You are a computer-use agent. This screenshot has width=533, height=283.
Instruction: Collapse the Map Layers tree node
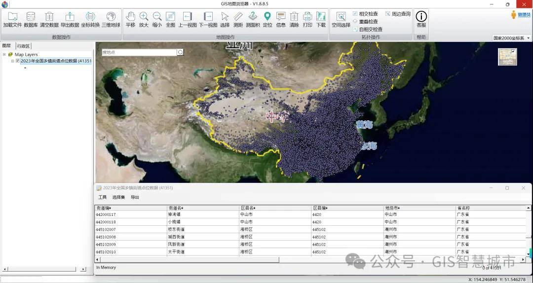coord(4,55)
